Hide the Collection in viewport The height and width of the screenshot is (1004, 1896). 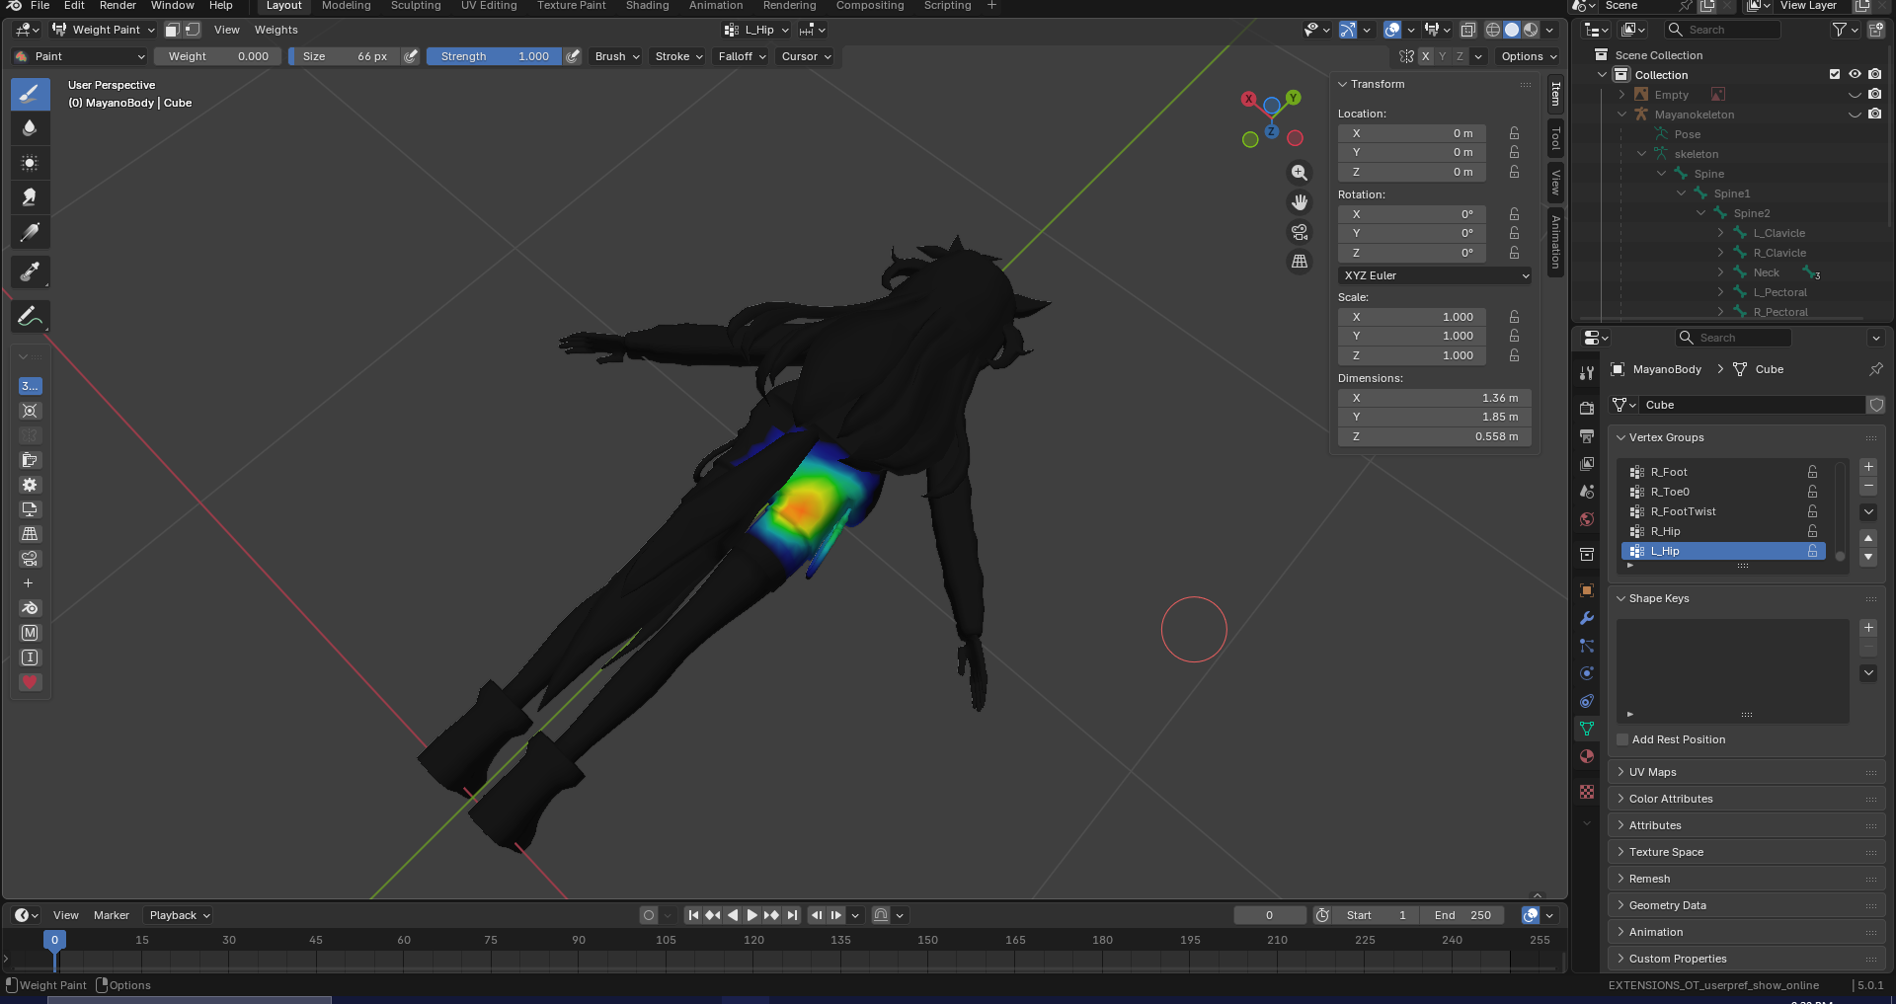[1855, 75]
